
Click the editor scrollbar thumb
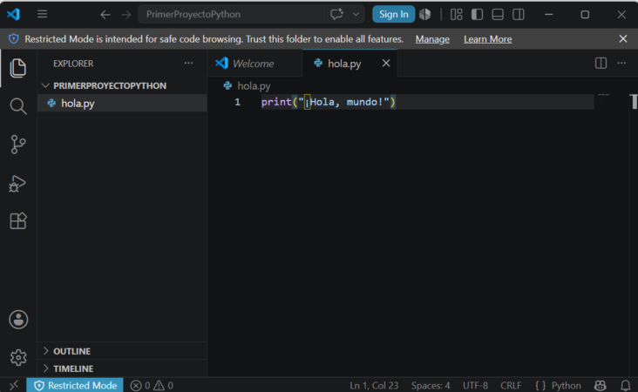(x=634, y=102)
